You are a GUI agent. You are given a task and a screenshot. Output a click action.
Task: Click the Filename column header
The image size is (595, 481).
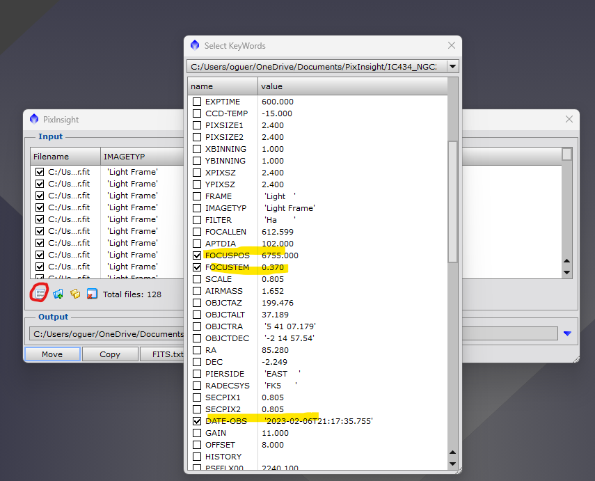click(x=65, y=157)
